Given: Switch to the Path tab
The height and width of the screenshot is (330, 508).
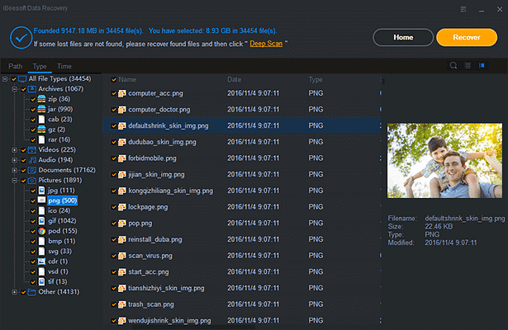Looking at the screenshot, I should (x=16, y=66).
